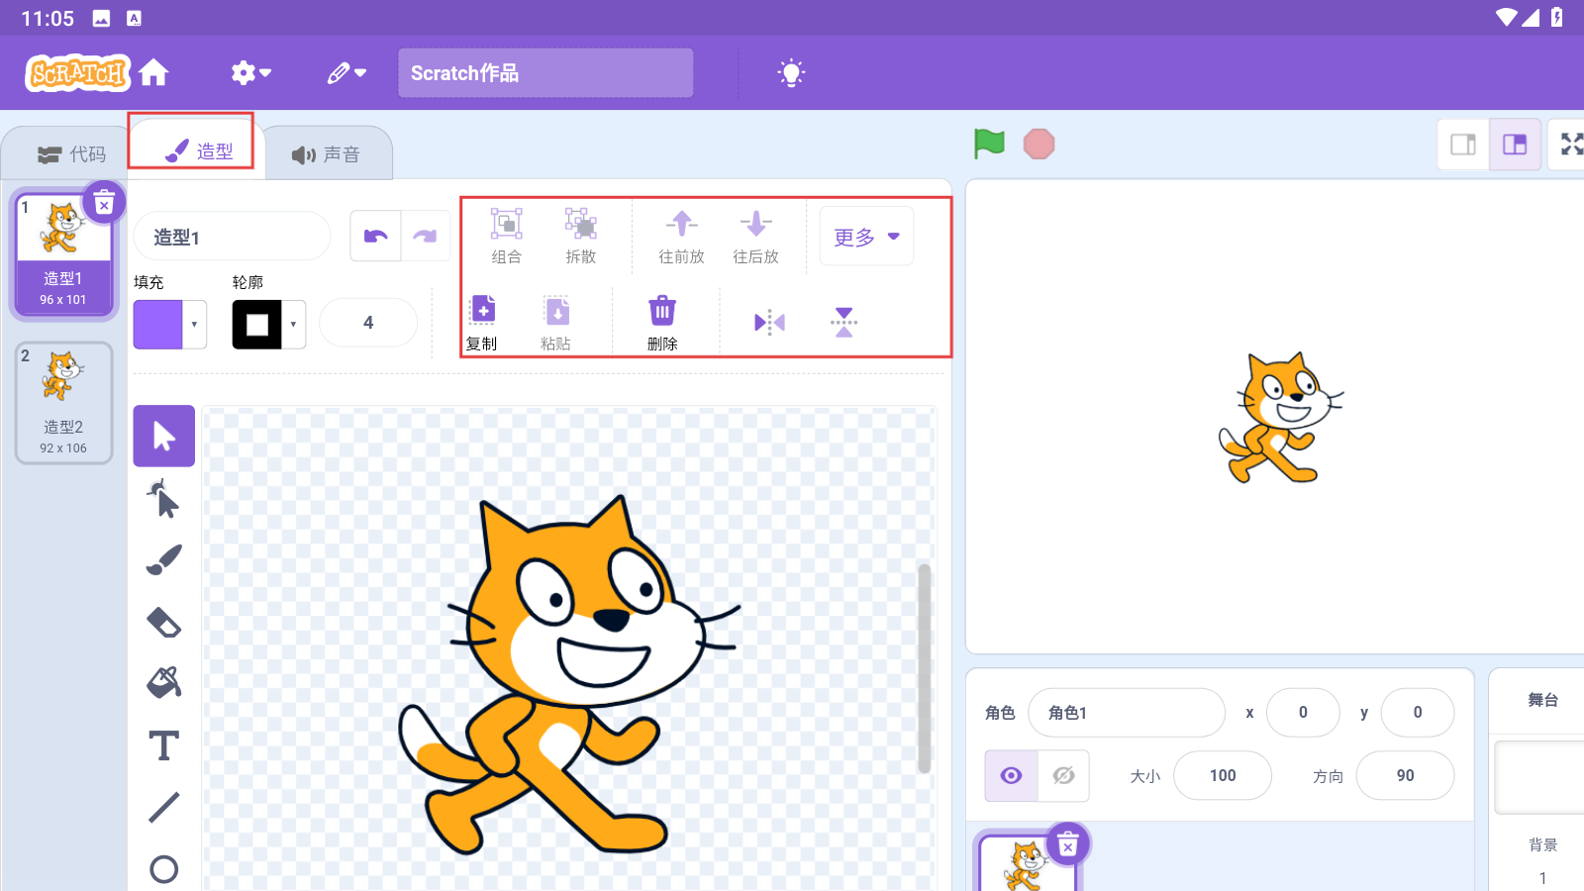Image resolution: width=1584 pixels, height=891 pixels.
Task: Switch to the 声音 tab
Action: pyautogui.click(x=326, y=154)
